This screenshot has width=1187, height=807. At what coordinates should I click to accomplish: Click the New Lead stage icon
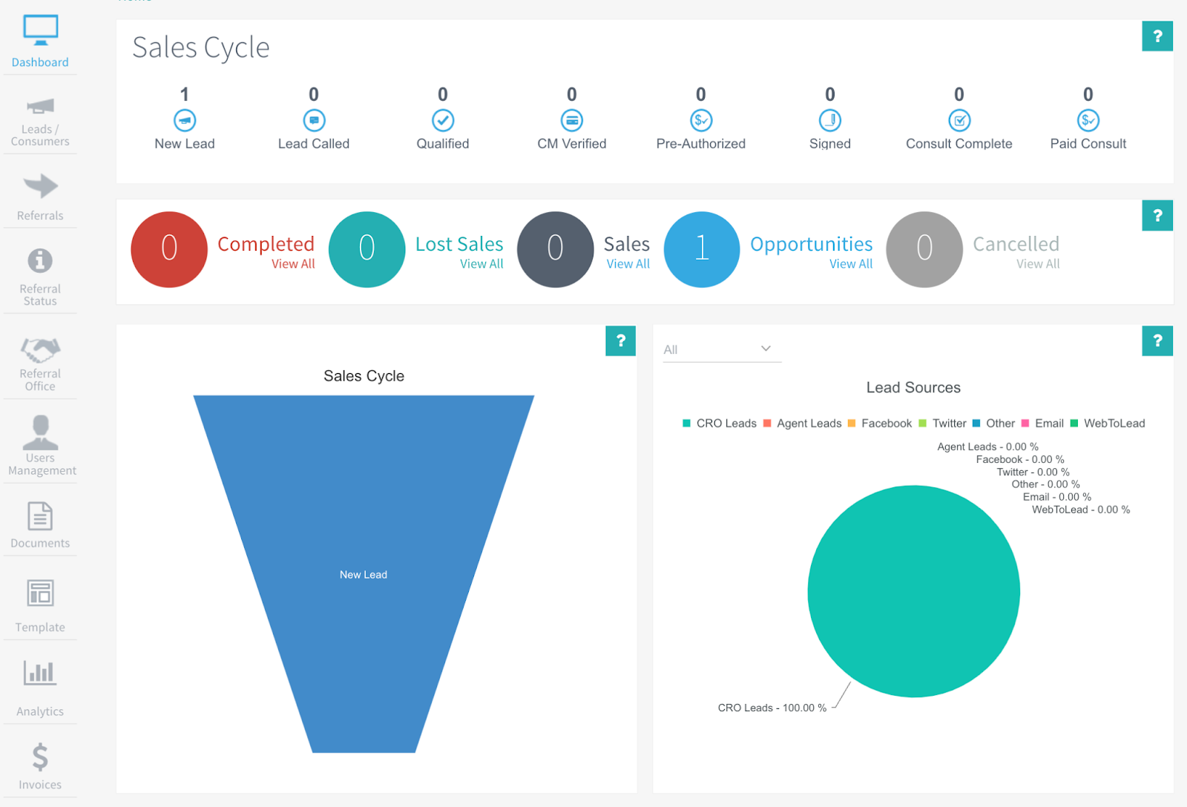tap(185, 120)
